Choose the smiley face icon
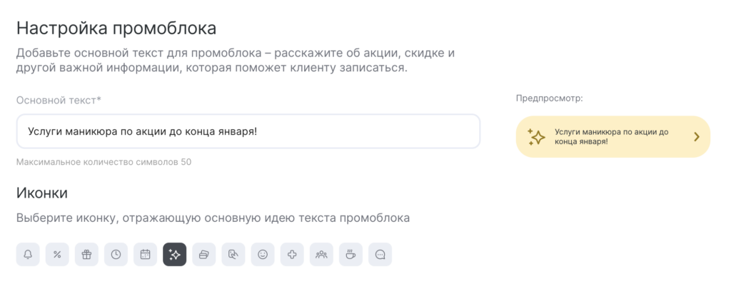 (263, 255)
